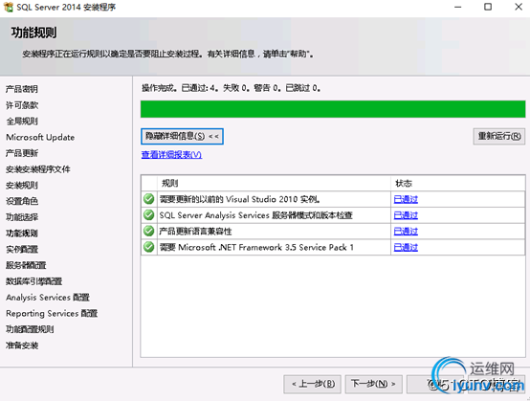530x401 pixels.
Task: Click the green rule check progress bar
Action: pyautogui.click(x=333, y=109)
